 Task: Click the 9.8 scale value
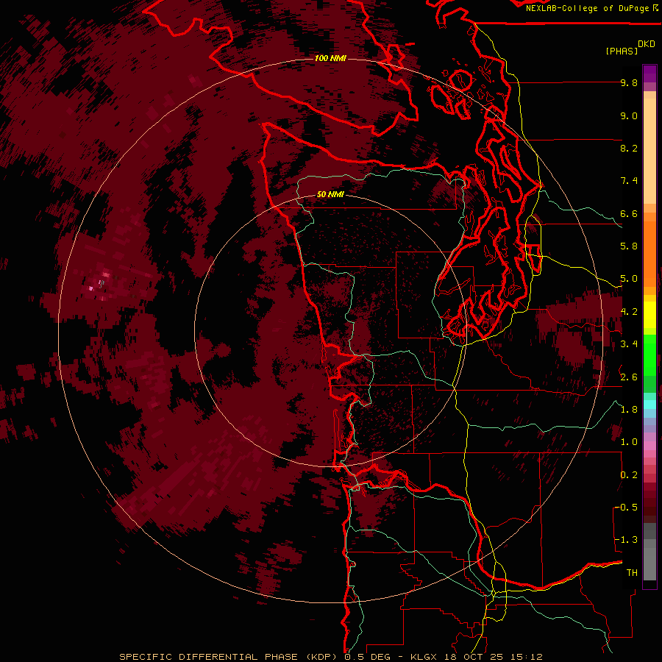click(629, 82)
